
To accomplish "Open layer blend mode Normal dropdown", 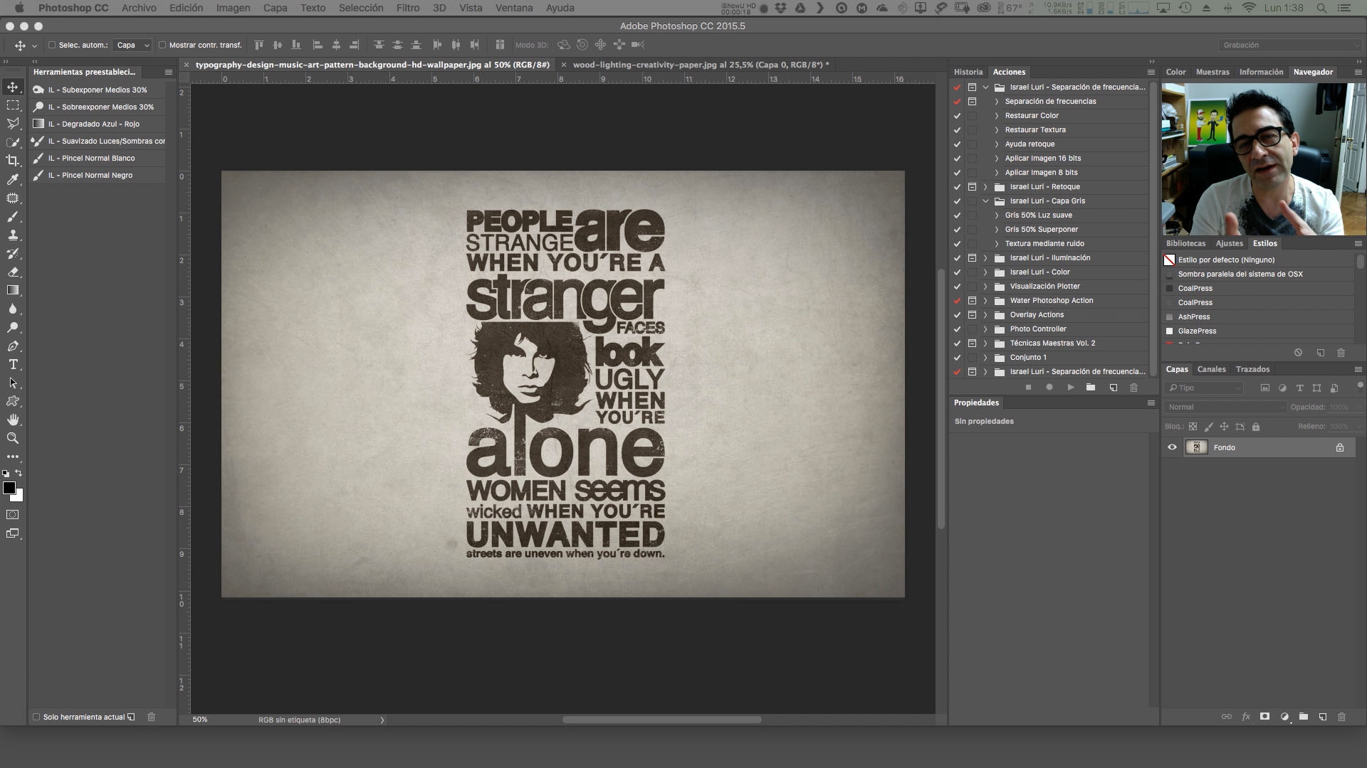I will click(x=1225, y=407).
